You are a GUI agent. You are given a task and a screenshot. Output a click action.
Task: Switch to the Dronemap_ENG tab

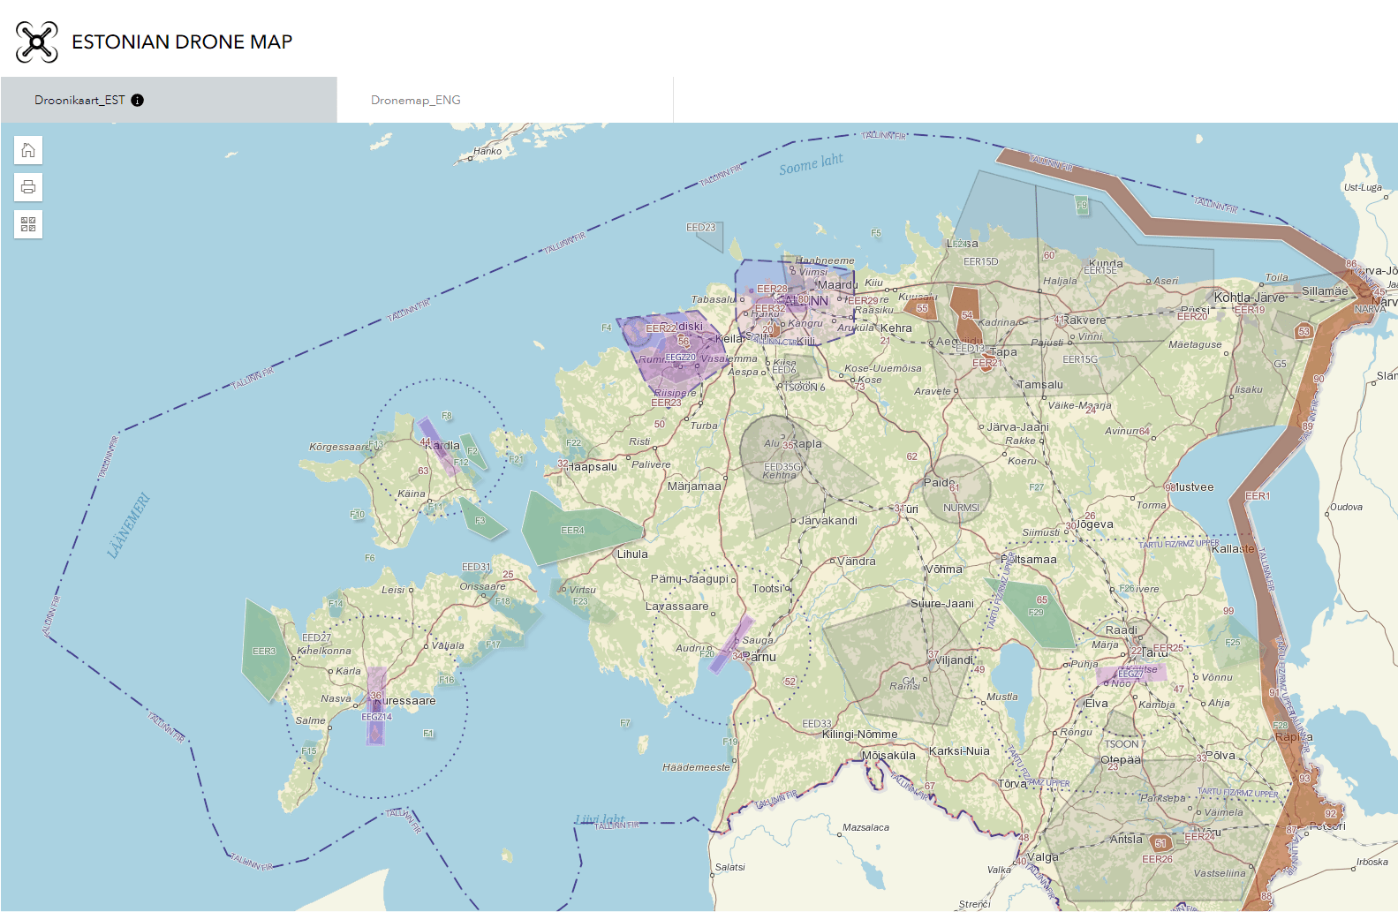pos(505,100)
